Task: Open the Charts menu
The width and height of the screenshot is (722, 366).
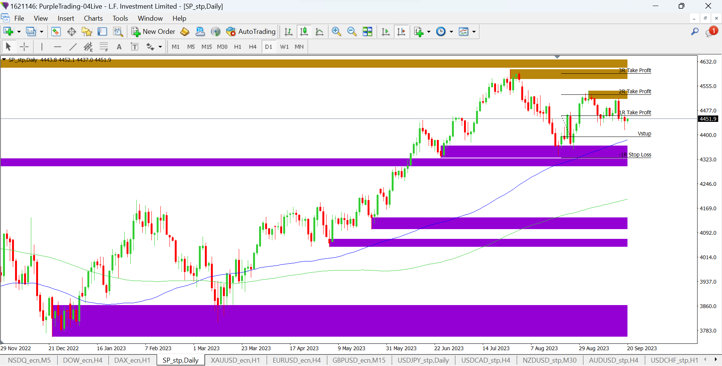Action: coord(93,18)
